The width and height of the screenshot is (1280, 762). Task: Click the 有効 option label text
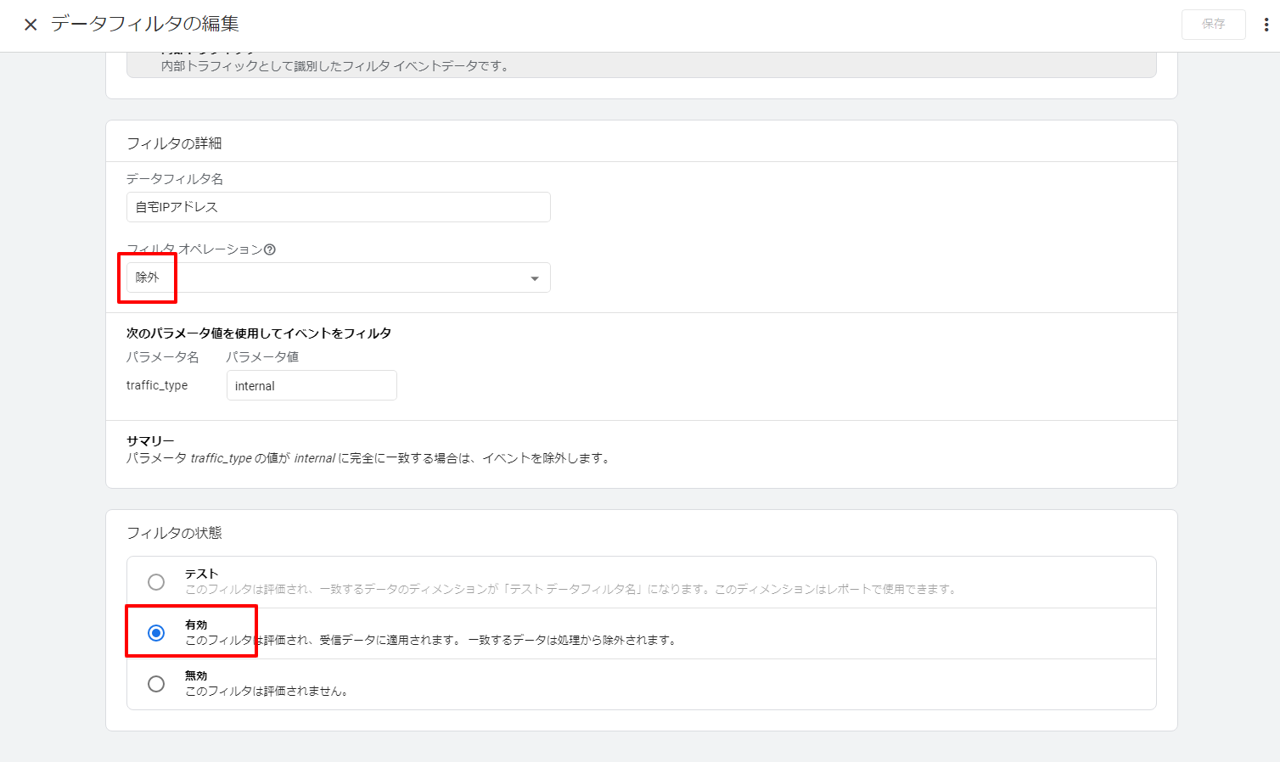point(196,625)
